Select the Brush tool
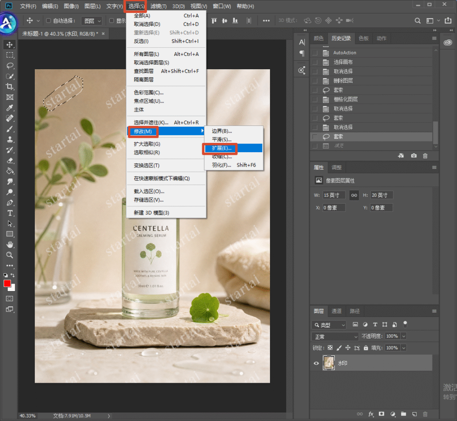This screenshot has width=457, height=421. pyautogui.click(x=10, y=129)
